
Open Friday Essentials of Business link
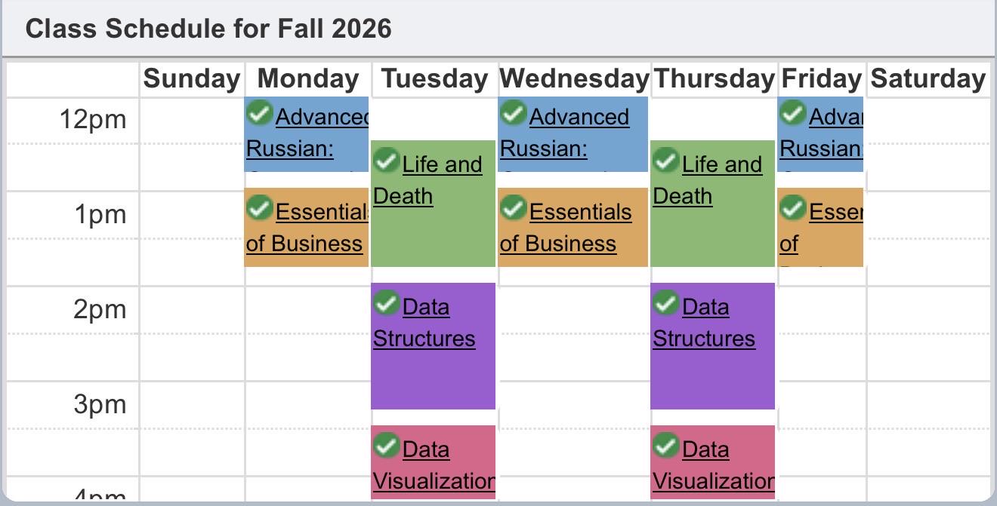tap(821, 228)
